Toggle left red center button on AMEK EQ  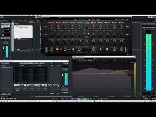click(84, 34)
